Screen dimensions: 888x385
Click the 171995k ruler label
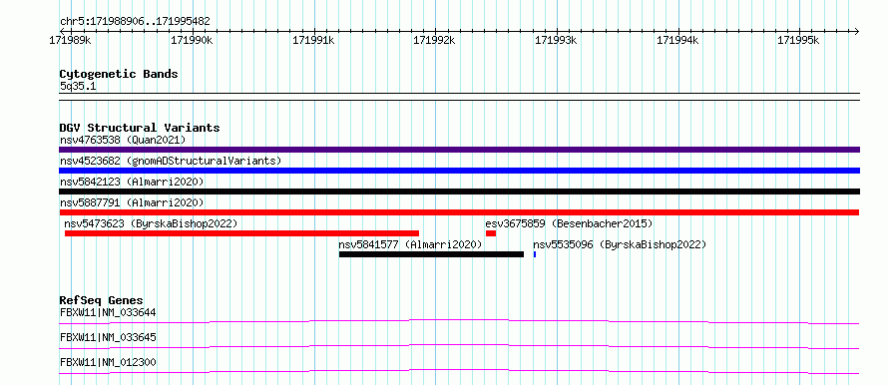[x=799, y=40]
